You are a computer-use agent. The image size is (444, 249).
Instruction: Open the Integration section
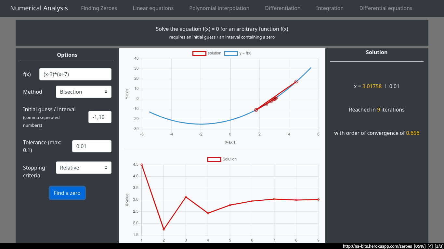point(330,8)
